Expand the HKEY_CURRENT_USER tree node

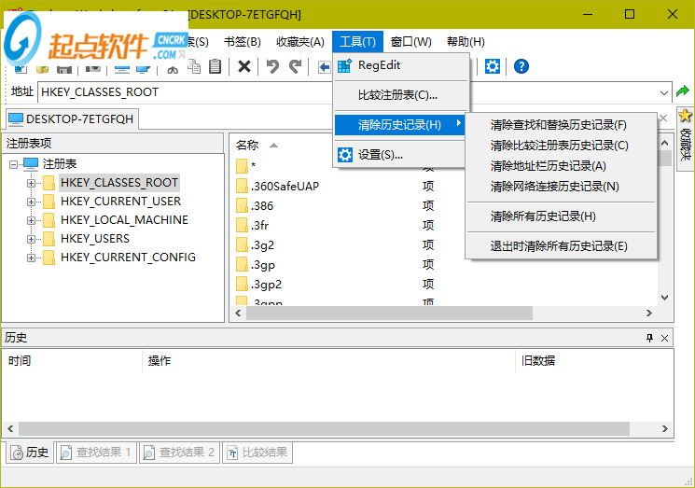(31, 202)
